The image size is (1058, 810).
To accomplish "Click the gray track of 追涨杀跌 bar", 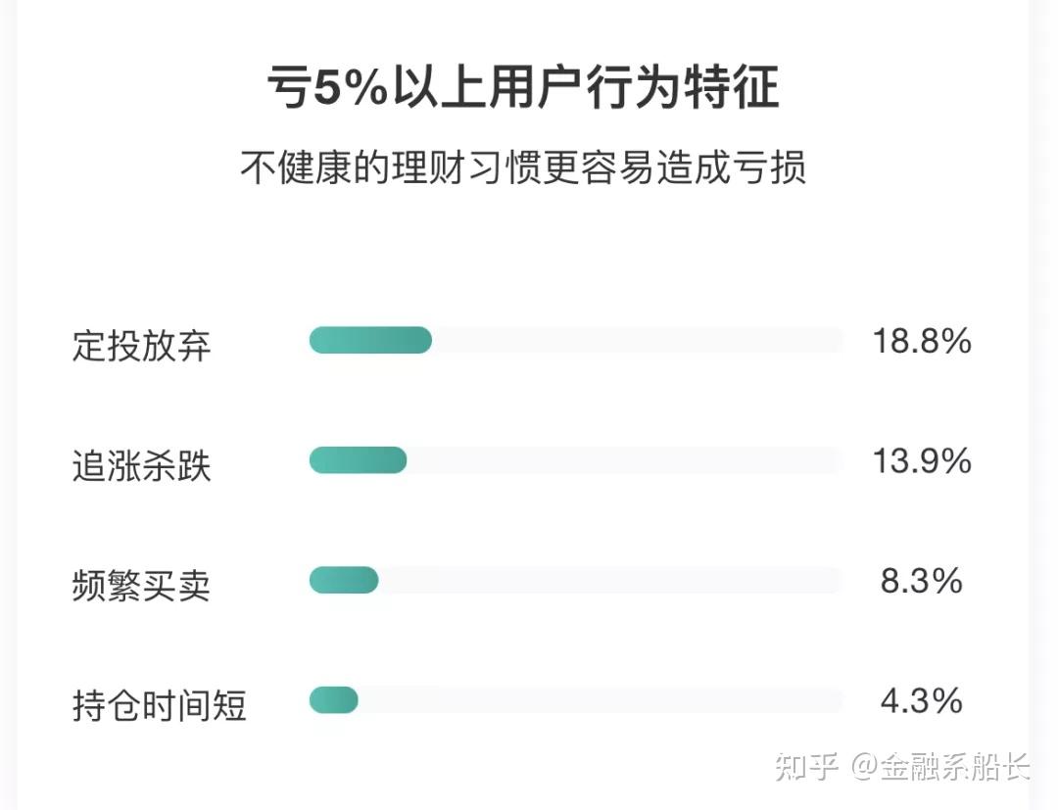I will pos(625,460).
